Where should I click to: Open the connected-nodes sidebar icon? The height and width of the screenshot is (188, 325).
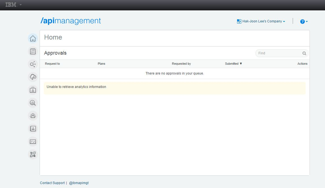[x=33, y=64]
